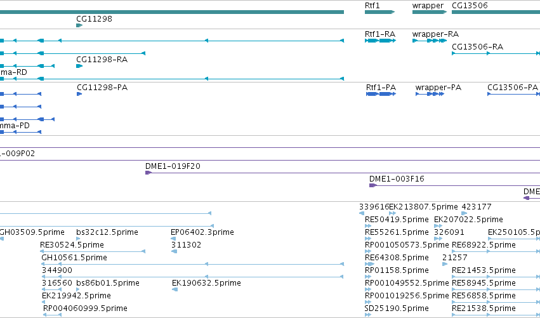540x318 pixels.
Task: Select the 311302 feature glyph
Action: [175, 251]
